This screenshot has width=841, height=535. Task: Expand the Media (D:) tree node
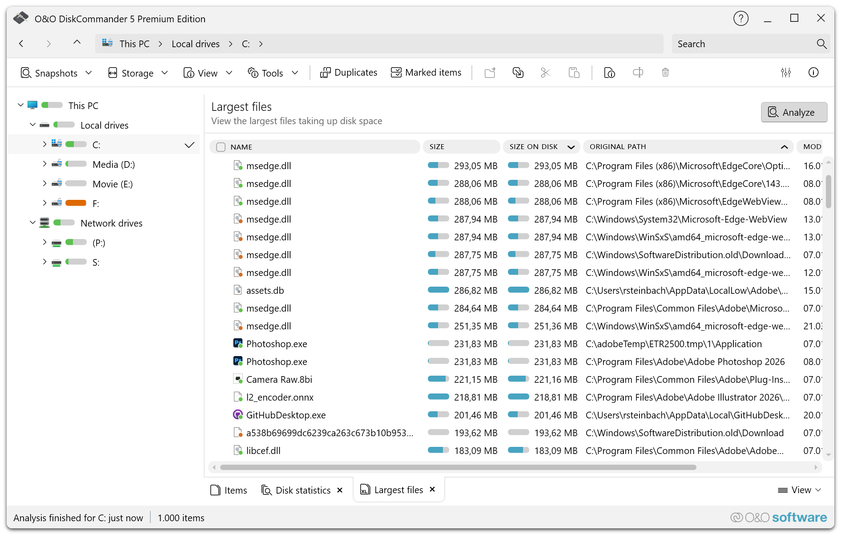click(x=44, y=164)
